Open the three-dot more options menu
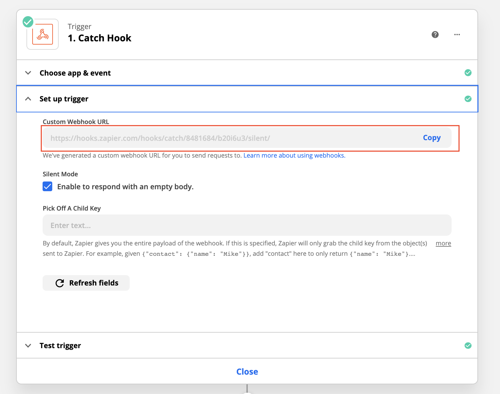 pos(457,35)
